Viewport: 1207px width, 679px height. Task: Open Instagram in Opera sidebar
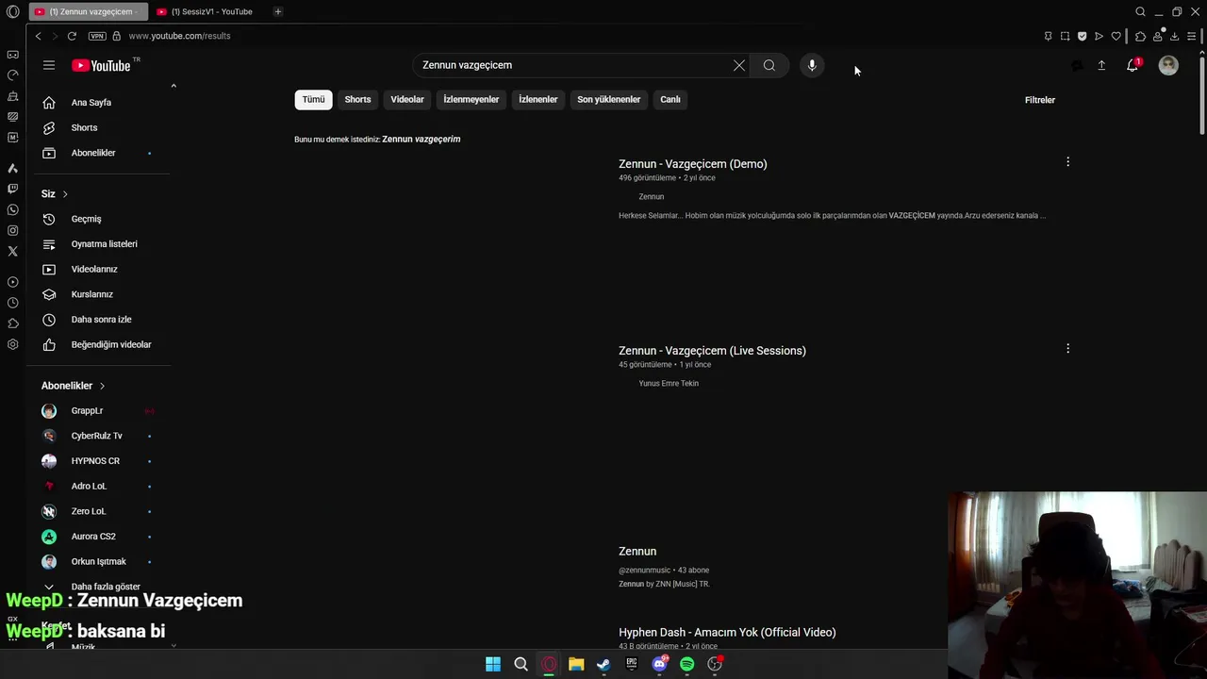pyautogui.click(x=12, y=230)
